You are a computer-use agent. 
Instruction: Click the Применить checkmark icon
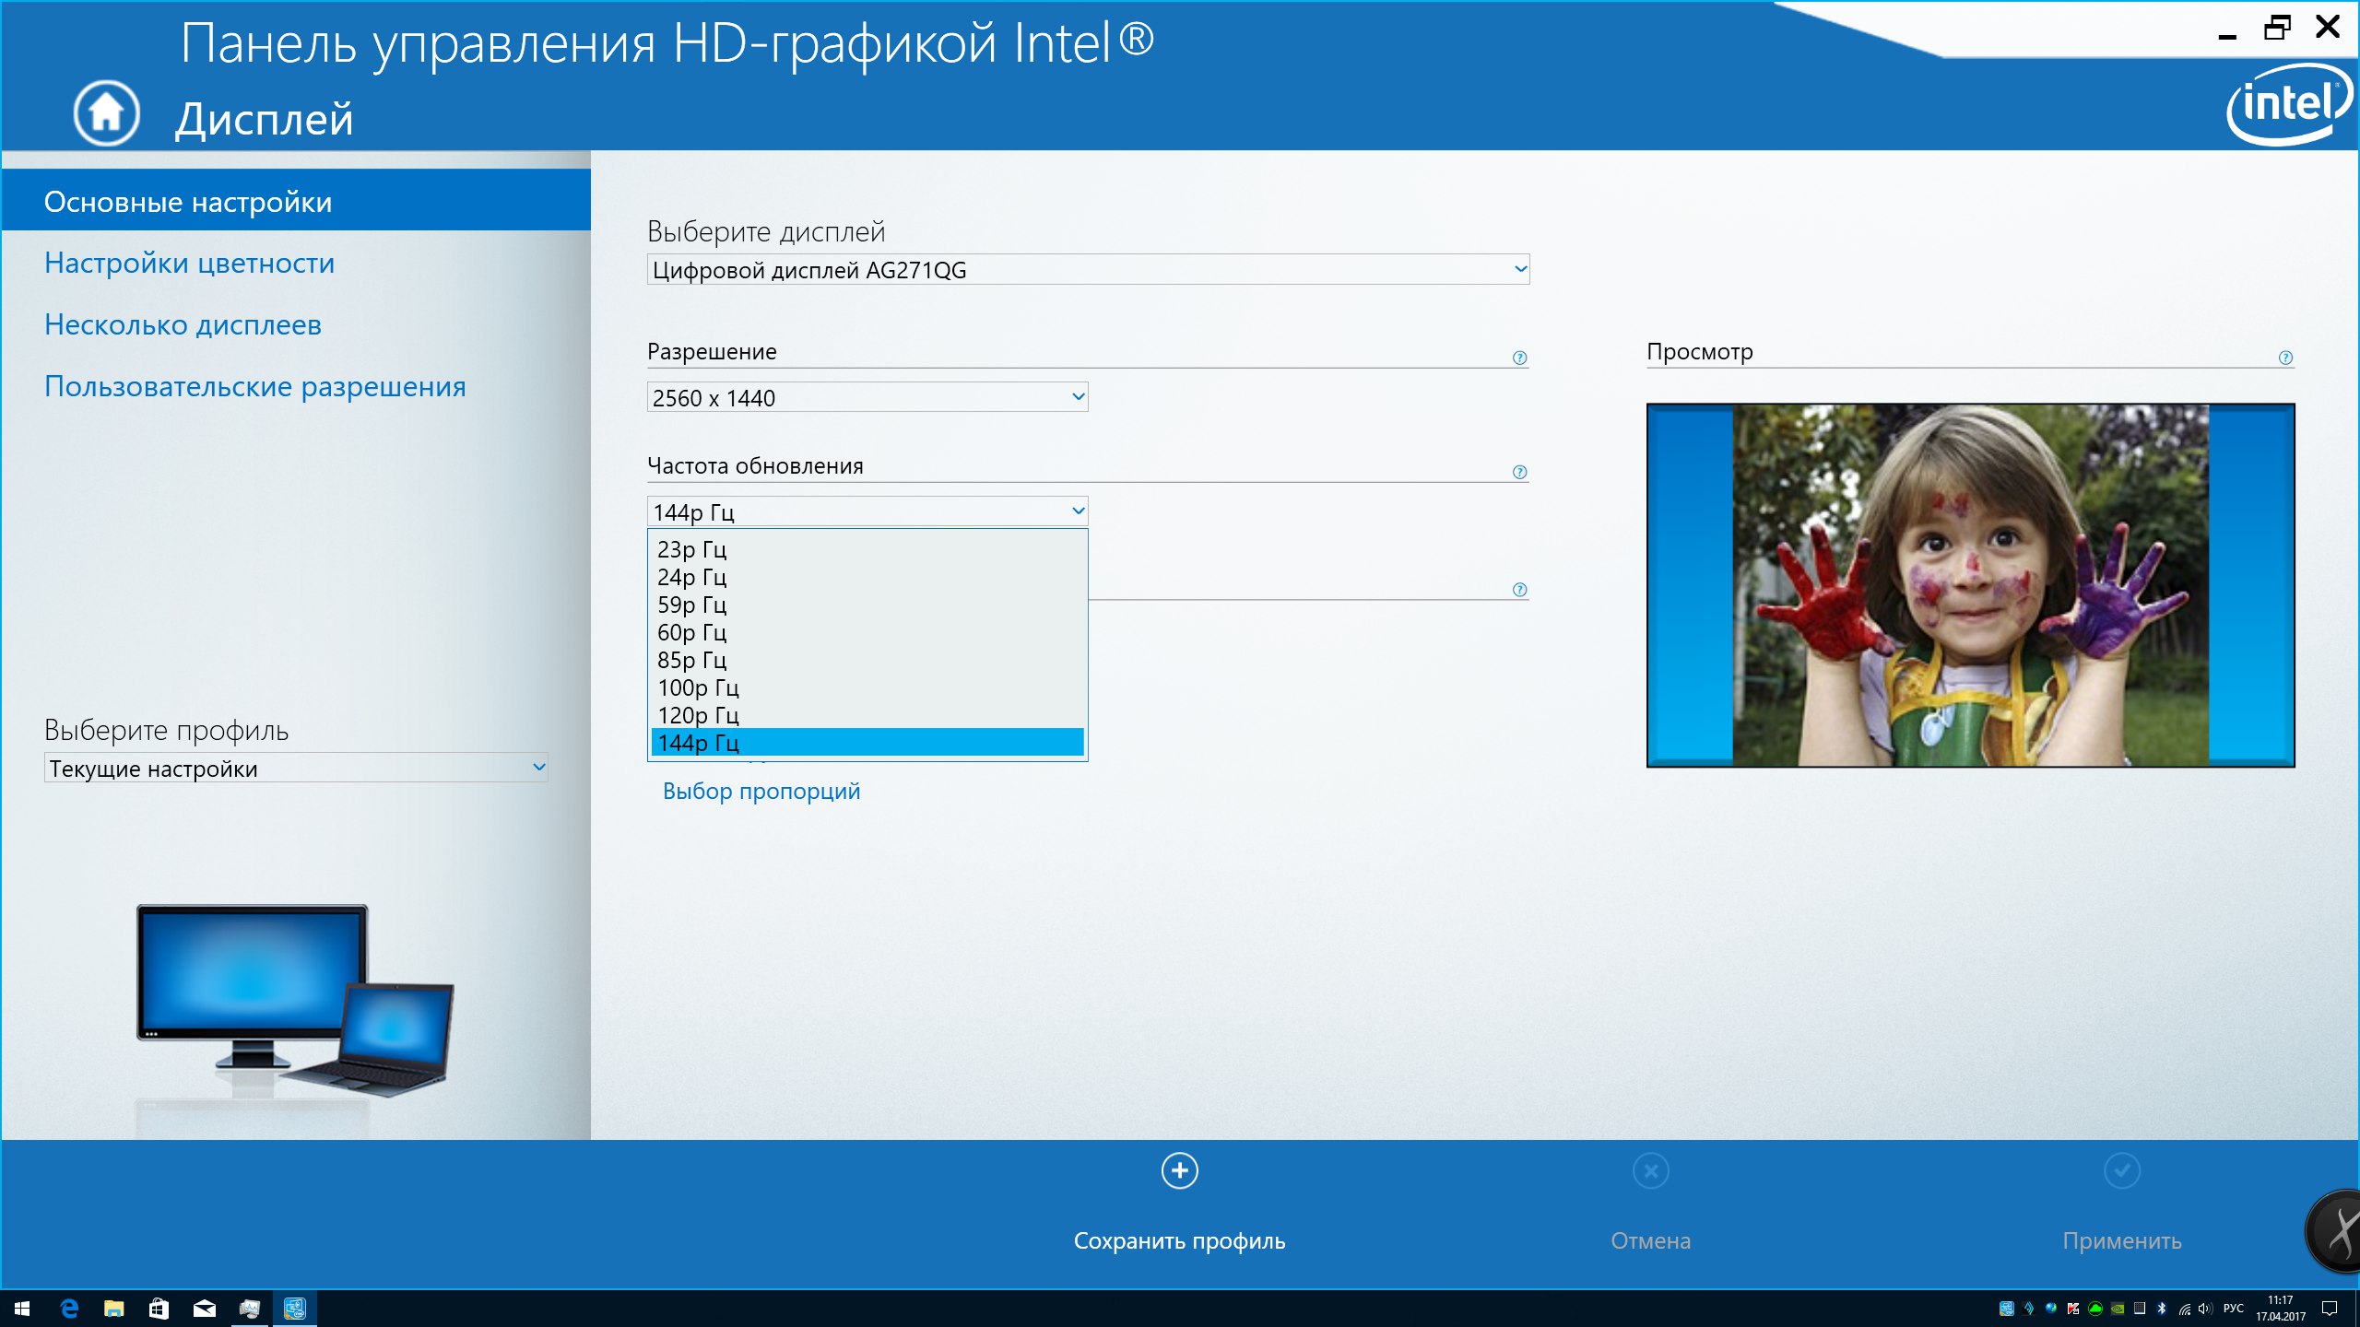pyautogui.click(x=2121, y=1170)
